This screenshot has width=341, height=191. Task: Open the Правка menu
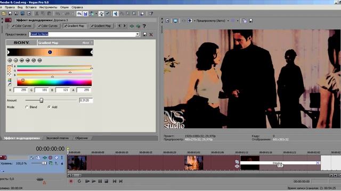tap(10, 7)
